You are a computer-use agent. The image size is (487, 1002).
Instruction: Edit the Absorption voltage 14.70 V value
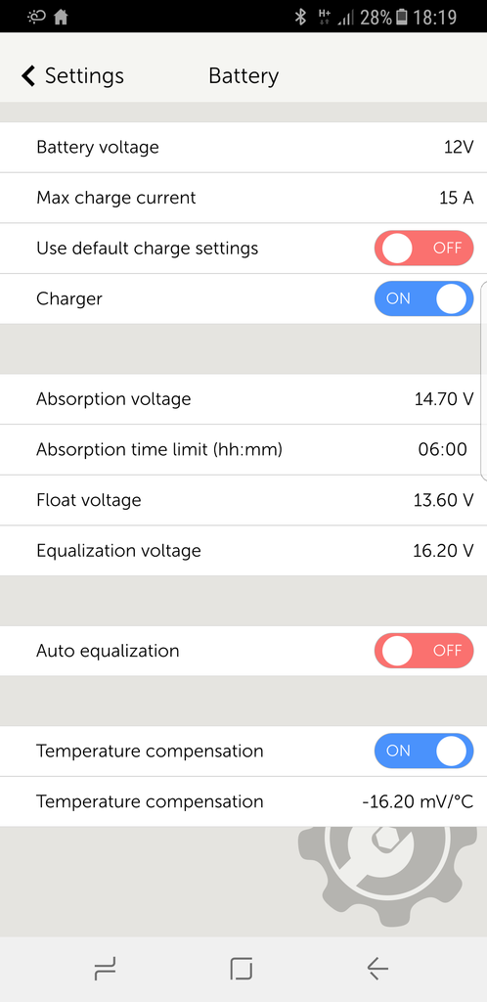243,399
